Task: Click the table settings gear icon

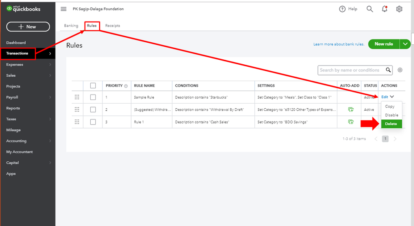Action: tap(400, 70)
